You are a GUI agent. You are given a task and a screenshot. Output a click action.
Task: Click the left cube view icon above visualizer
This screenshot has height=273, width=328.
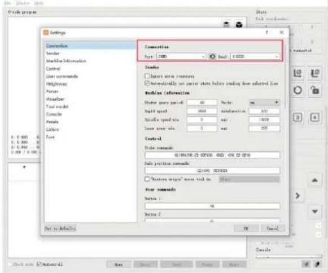226,25
